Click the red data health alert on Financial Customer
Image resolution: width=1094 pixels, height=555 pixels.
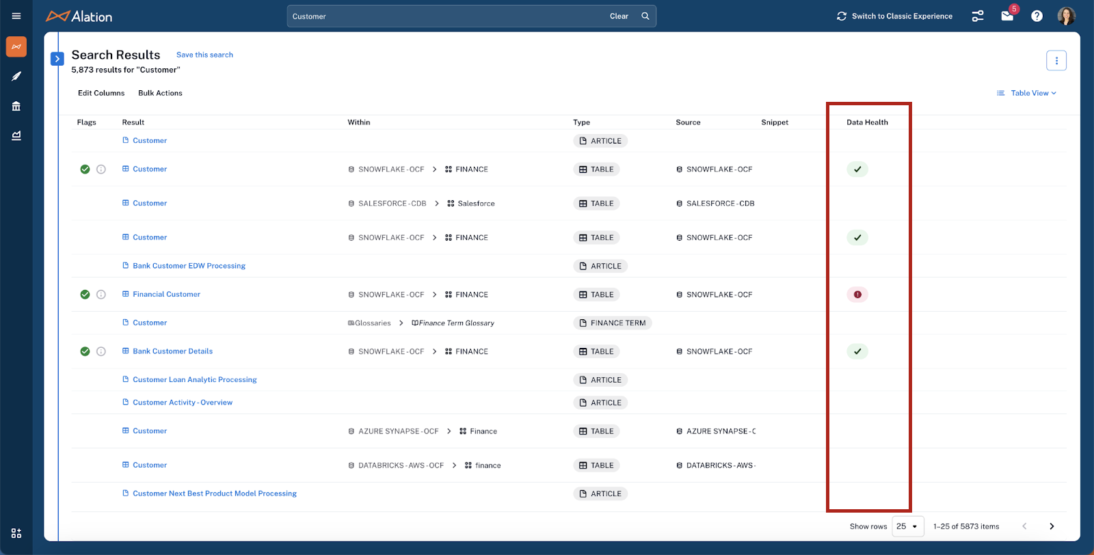point(857,295)
